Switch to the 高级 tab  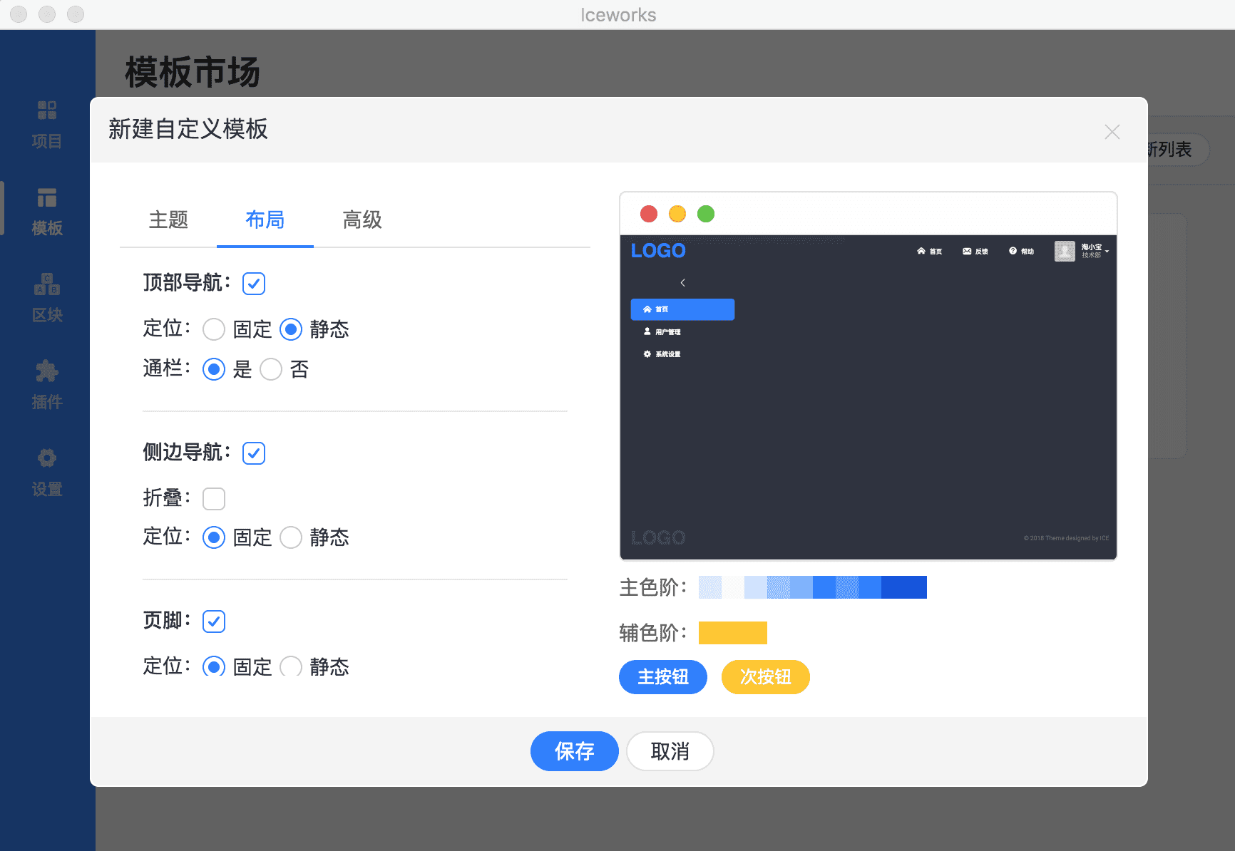pos(362,220)
